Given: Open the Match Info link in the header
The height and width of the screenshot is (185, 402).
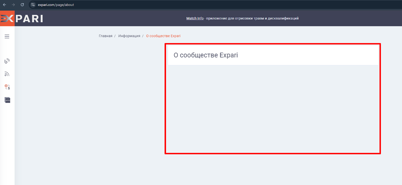Looking at the screenshot, I should [195, 18].
